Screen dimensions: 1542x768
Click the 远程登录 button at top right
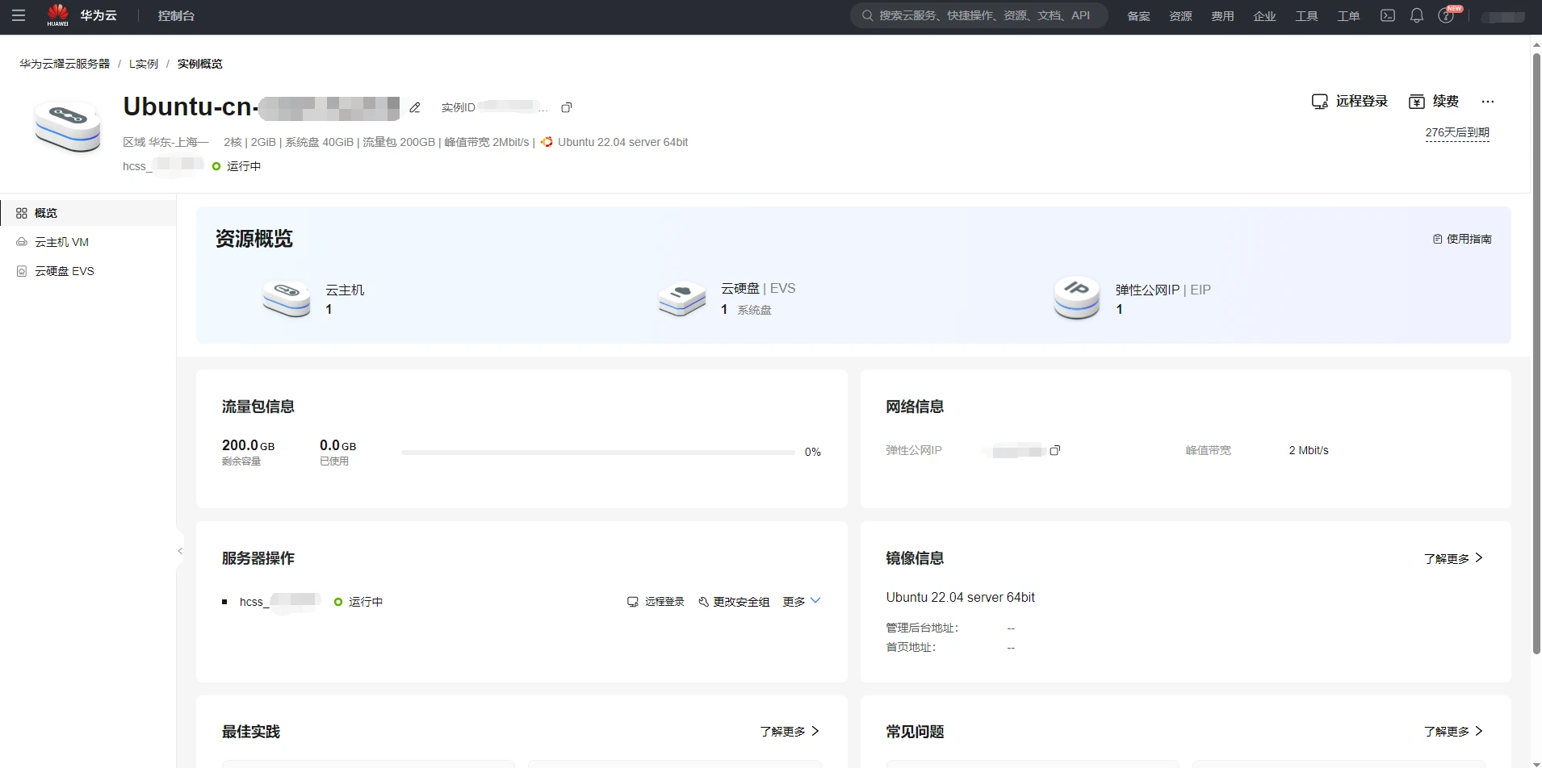tap(1350, 102)
